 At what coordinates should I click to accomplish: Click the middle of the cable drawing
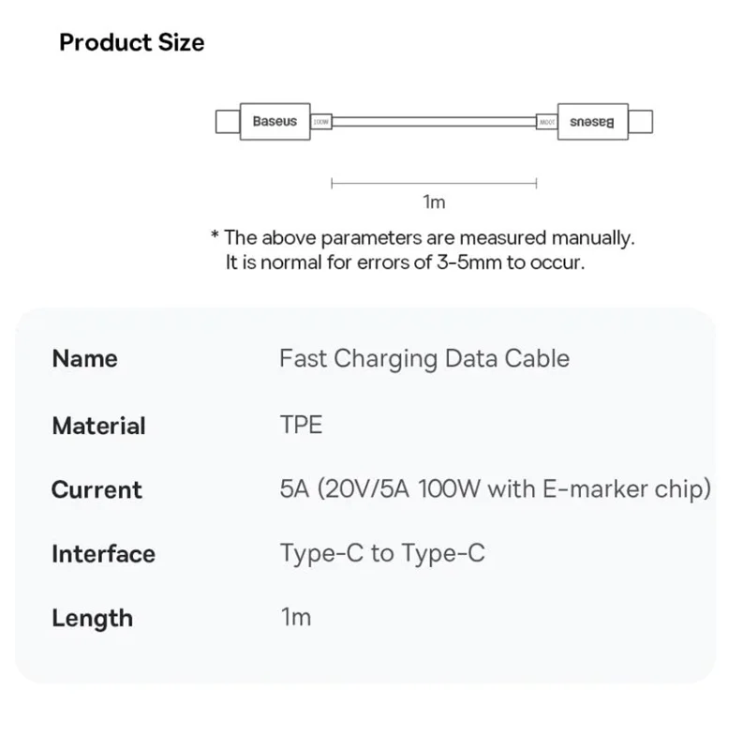434,123
